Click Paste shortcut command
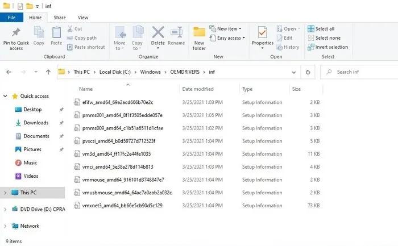 tap(86, 47)
